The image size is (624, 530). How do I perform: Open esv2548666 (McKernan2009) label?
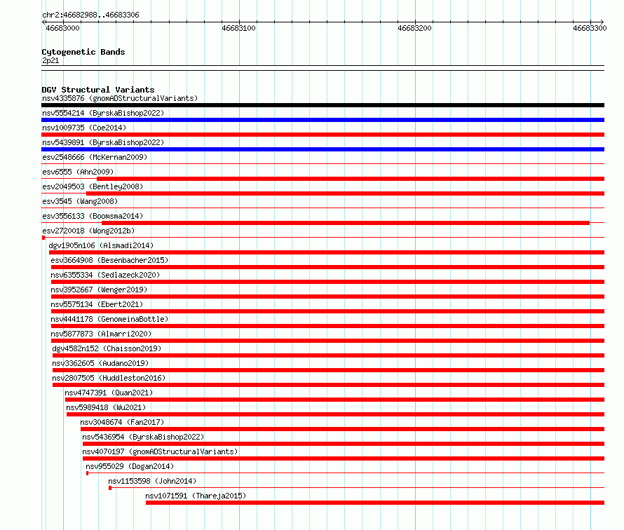(x=95, y=157)
